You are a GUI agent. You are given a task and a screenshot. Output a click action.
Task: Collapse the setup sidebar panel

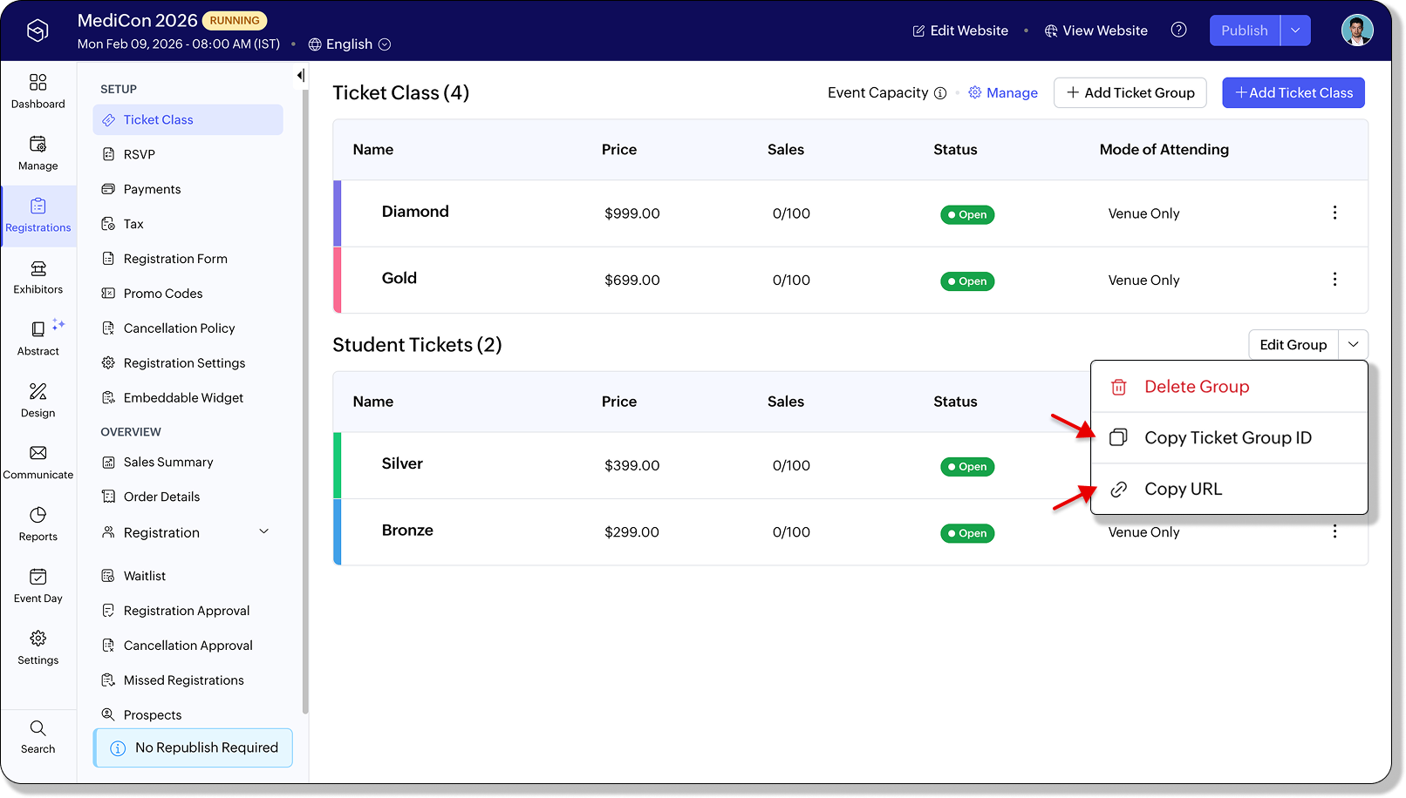click(300, 76)
